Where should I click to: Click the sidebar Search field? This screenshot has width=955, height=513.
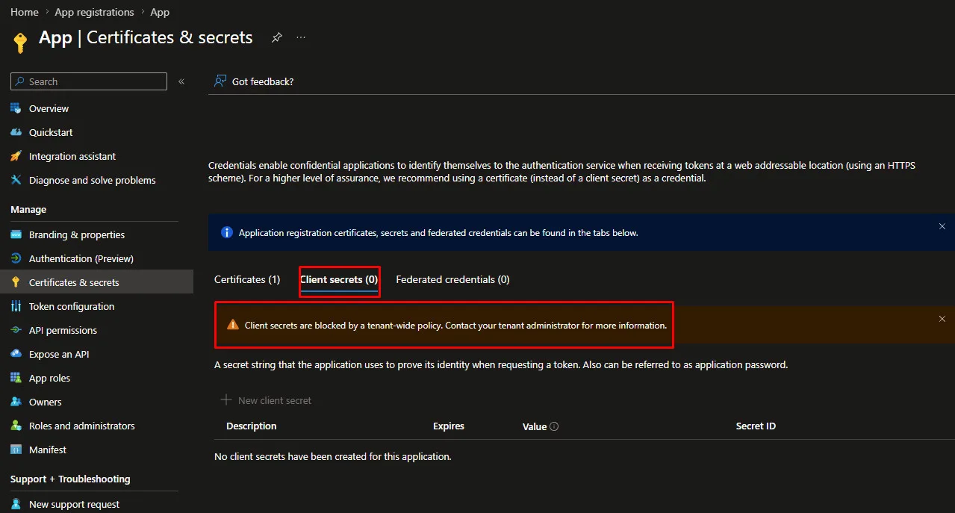89,81
